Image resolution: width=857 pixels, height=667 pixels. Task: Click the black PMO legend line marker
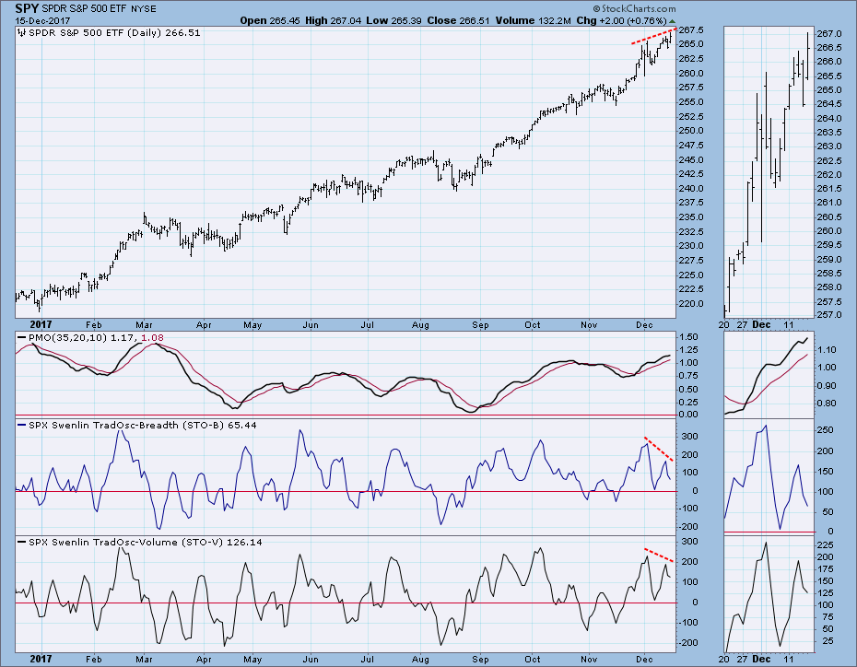pyautogui.click(x=22, y=337)
